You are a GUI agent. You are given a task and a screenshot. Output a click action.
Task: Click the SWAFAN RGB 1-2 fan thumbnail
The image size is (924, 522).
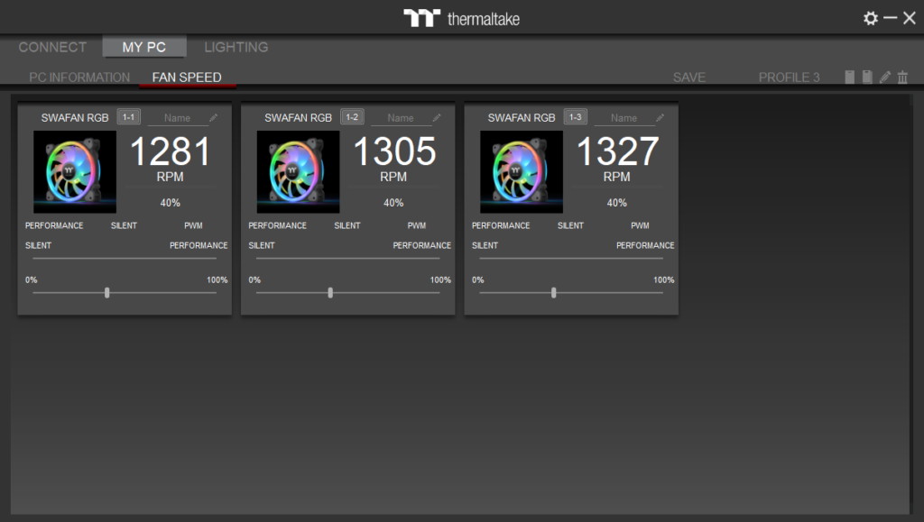pyautogui.click(x=298, y=172)
